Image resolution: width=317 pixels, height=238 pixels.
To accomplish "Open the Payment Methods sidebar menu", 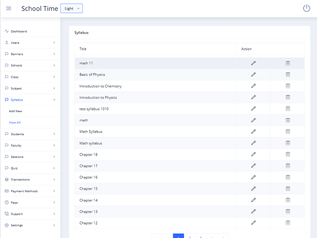I will click(x=31, y=191).
